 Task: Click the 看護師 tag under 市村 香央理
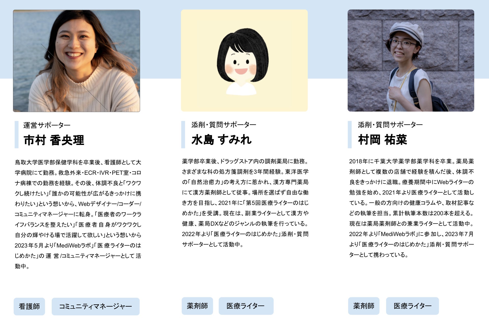coord(29,306)
